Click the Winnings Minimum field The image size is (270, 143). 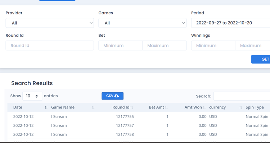(x=213, y=46)
